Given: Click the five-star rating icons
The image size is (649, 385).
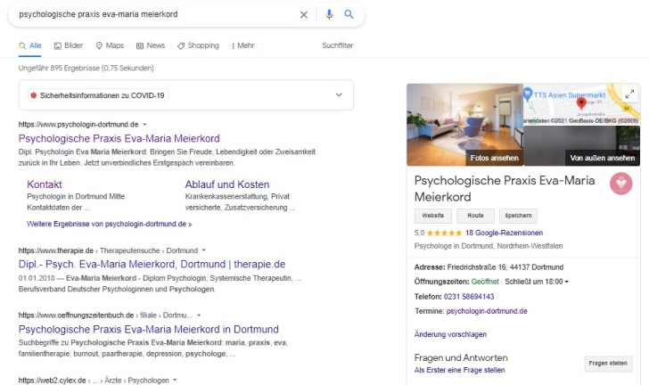Looking at the screenshot, I should coord(444,233).
